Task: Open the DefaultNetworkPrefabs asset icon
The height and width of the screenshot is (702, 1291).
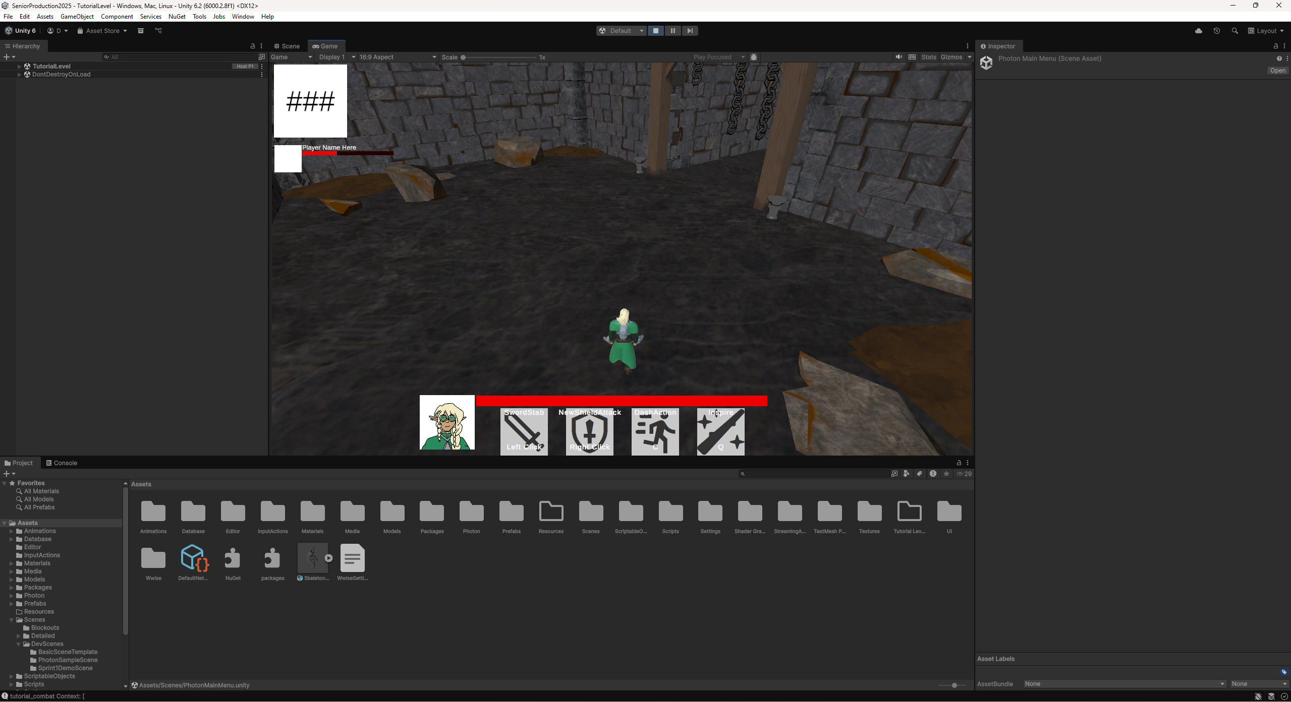Action: point(194,558)
